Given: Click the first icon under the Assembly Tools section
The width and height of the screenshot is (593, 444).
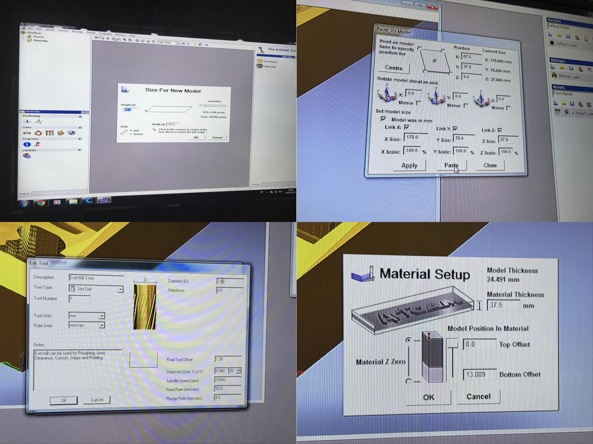Looking at the screenshot, I should [x=27, y=133].
